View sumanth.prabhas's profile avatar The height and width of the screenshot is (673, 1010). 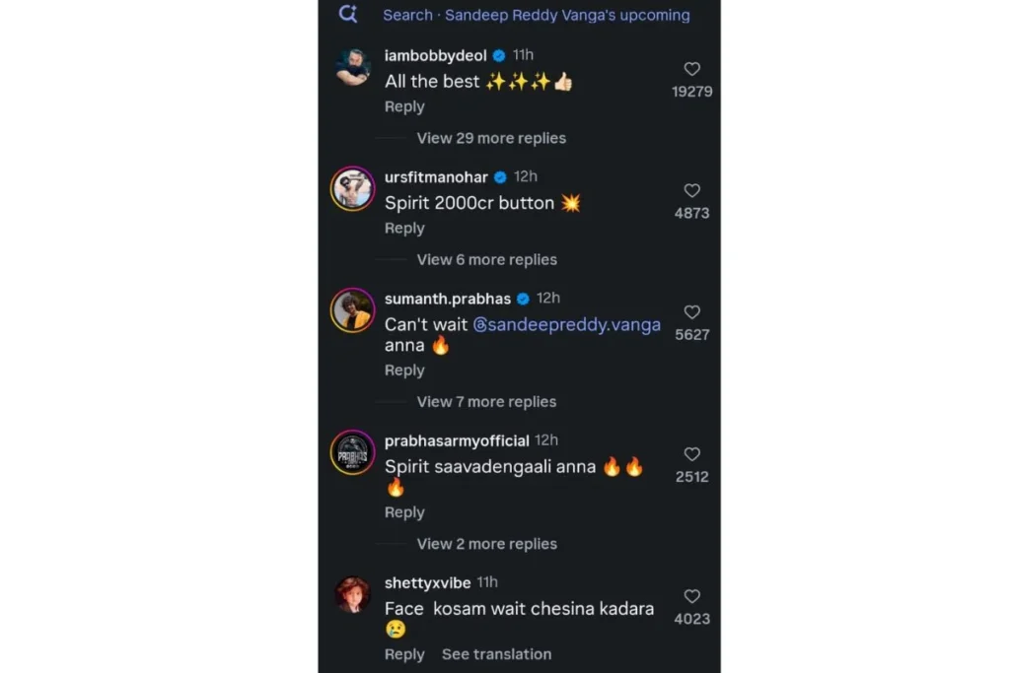pyautogui.click(x=352, y=310)
